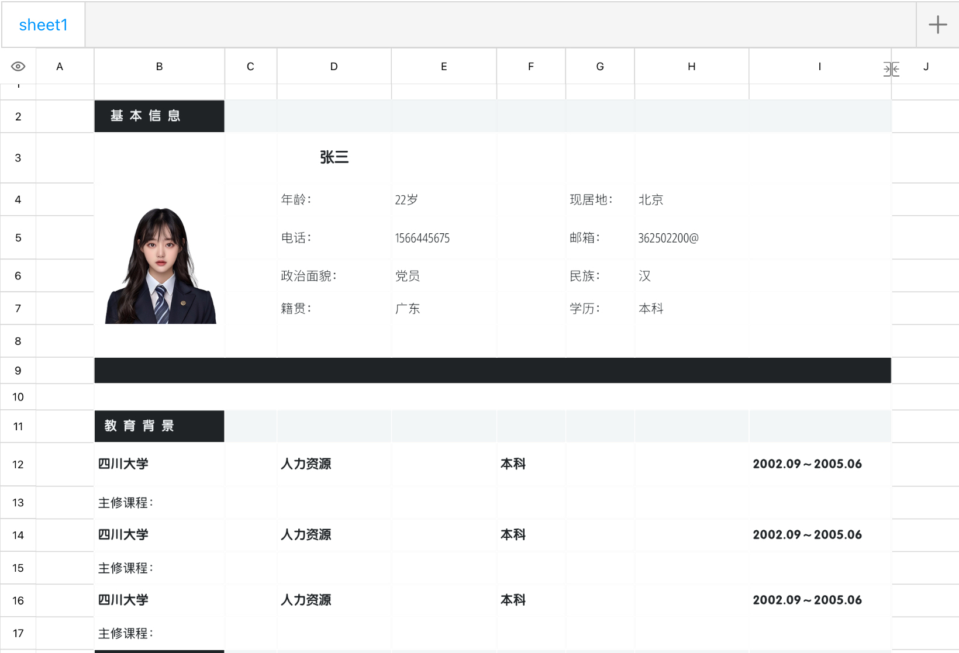Select row 17 header

18,633
